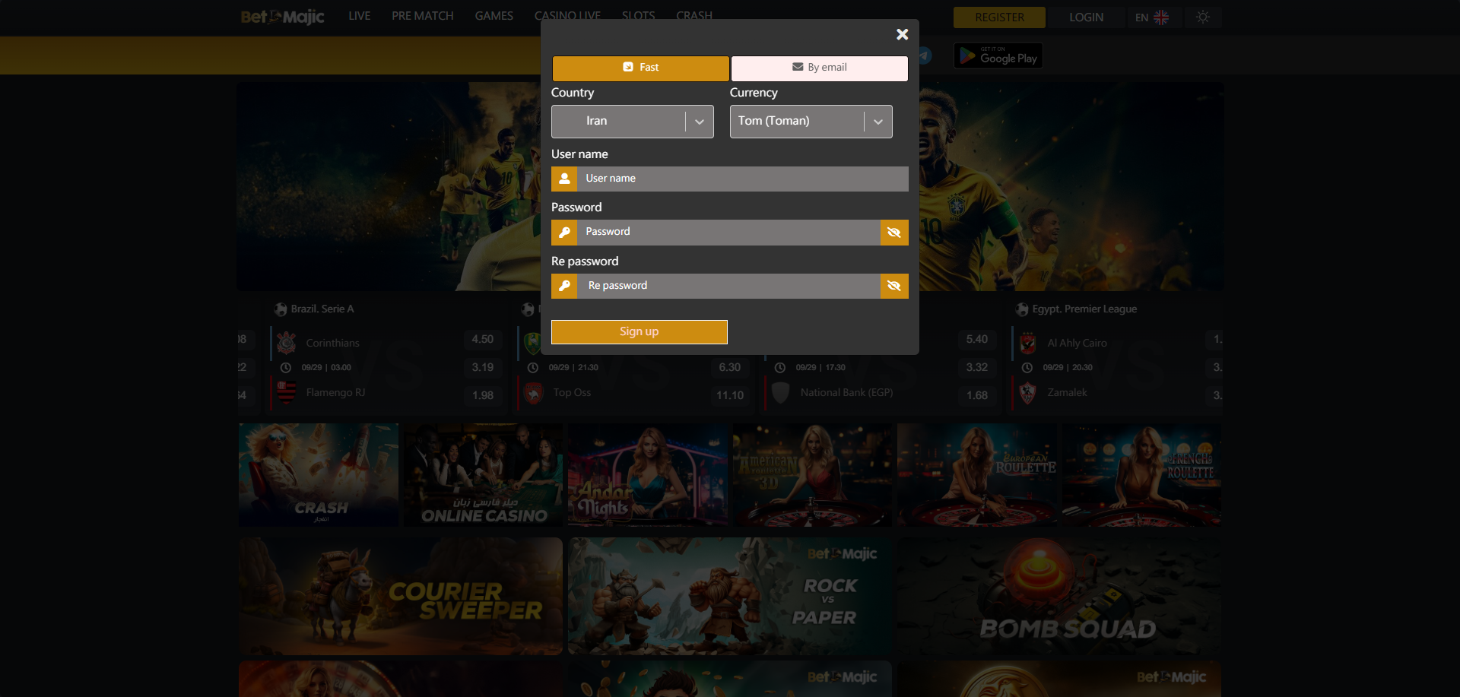Click the key icon beside Password field
Viewport: 1460px width, 697px height.
pos(564,233)
